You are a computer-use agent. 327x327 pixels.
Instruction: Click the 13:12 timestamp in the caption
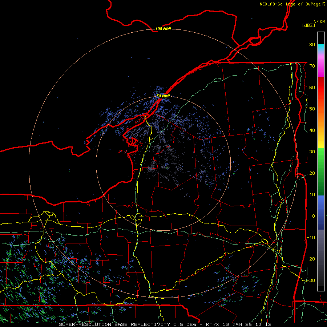264,324
